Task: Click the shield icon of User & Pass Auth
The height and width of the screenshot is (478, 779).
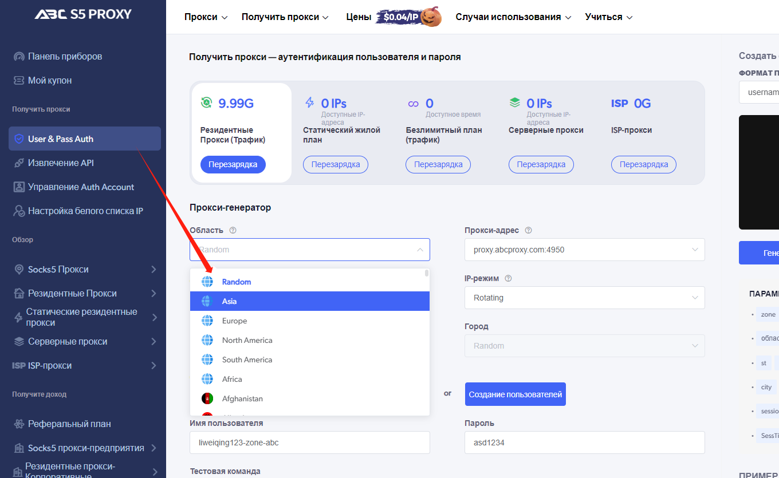Action: click(x=19, y=139)
